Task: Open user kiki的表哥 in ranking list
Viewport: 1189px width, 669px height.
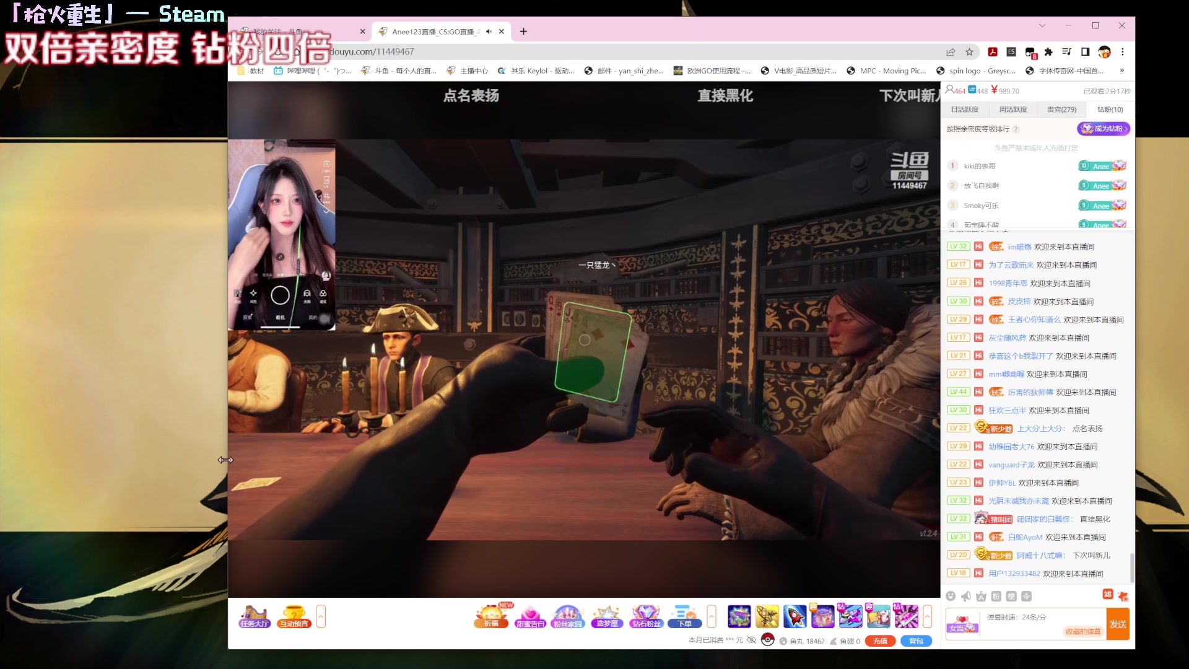Action: [x=980, y=166]
